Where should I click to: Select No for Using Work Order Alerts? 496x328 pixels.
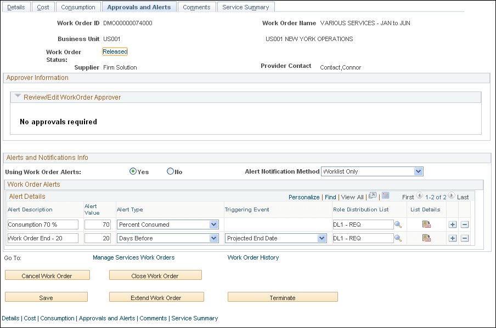point(170,171)
